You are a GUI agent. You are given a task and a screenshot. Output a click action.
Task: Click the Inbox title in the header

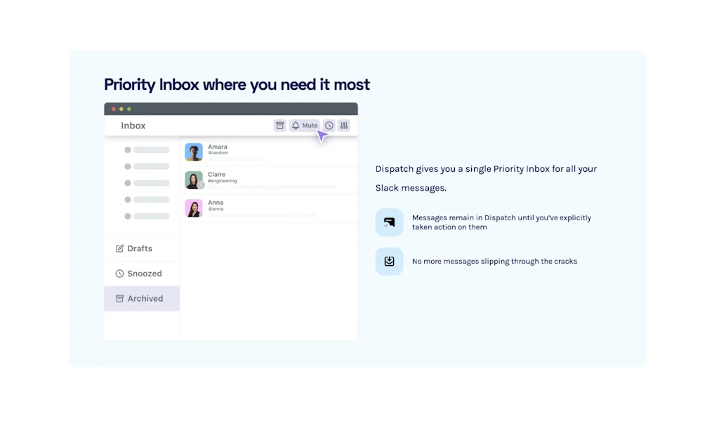(x=133, y=126)
